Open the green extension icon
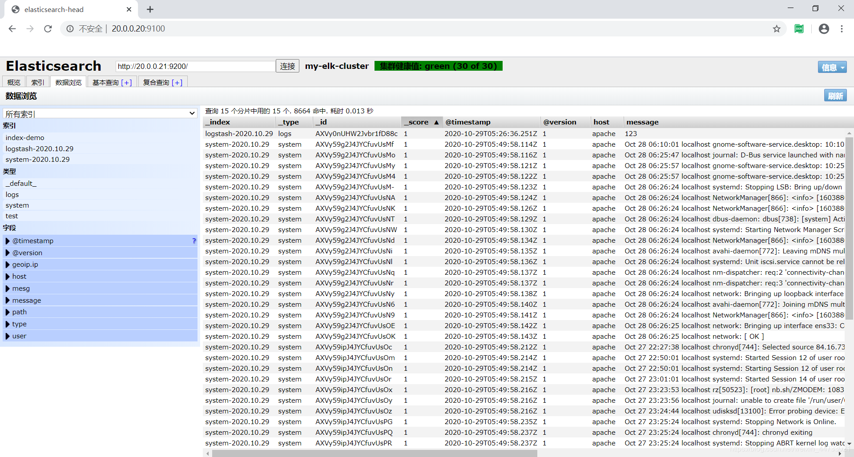 [x=799, y=28]
